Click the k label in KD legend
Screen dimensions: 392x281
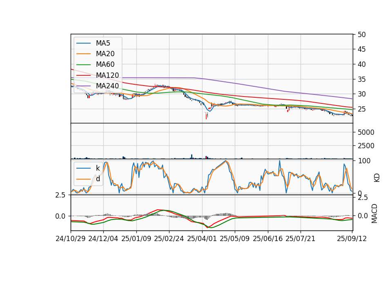(x=98, y=168)
